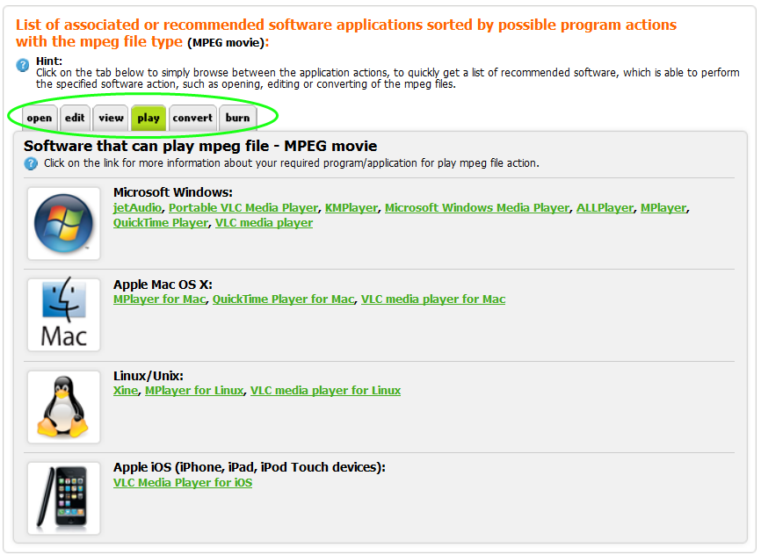
Task: Open the MPlayer for Linux link
Action: 194,390
